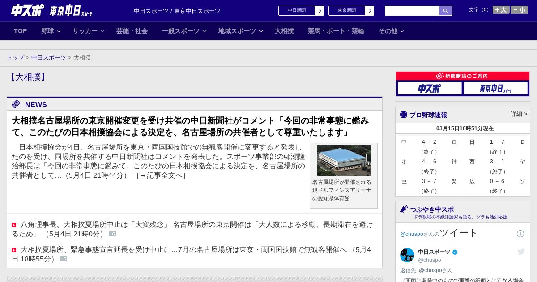This screenshot has height=282, width=537.
Task: Open 詳細 > for baseball scores
Action: [x=519, y=114]
